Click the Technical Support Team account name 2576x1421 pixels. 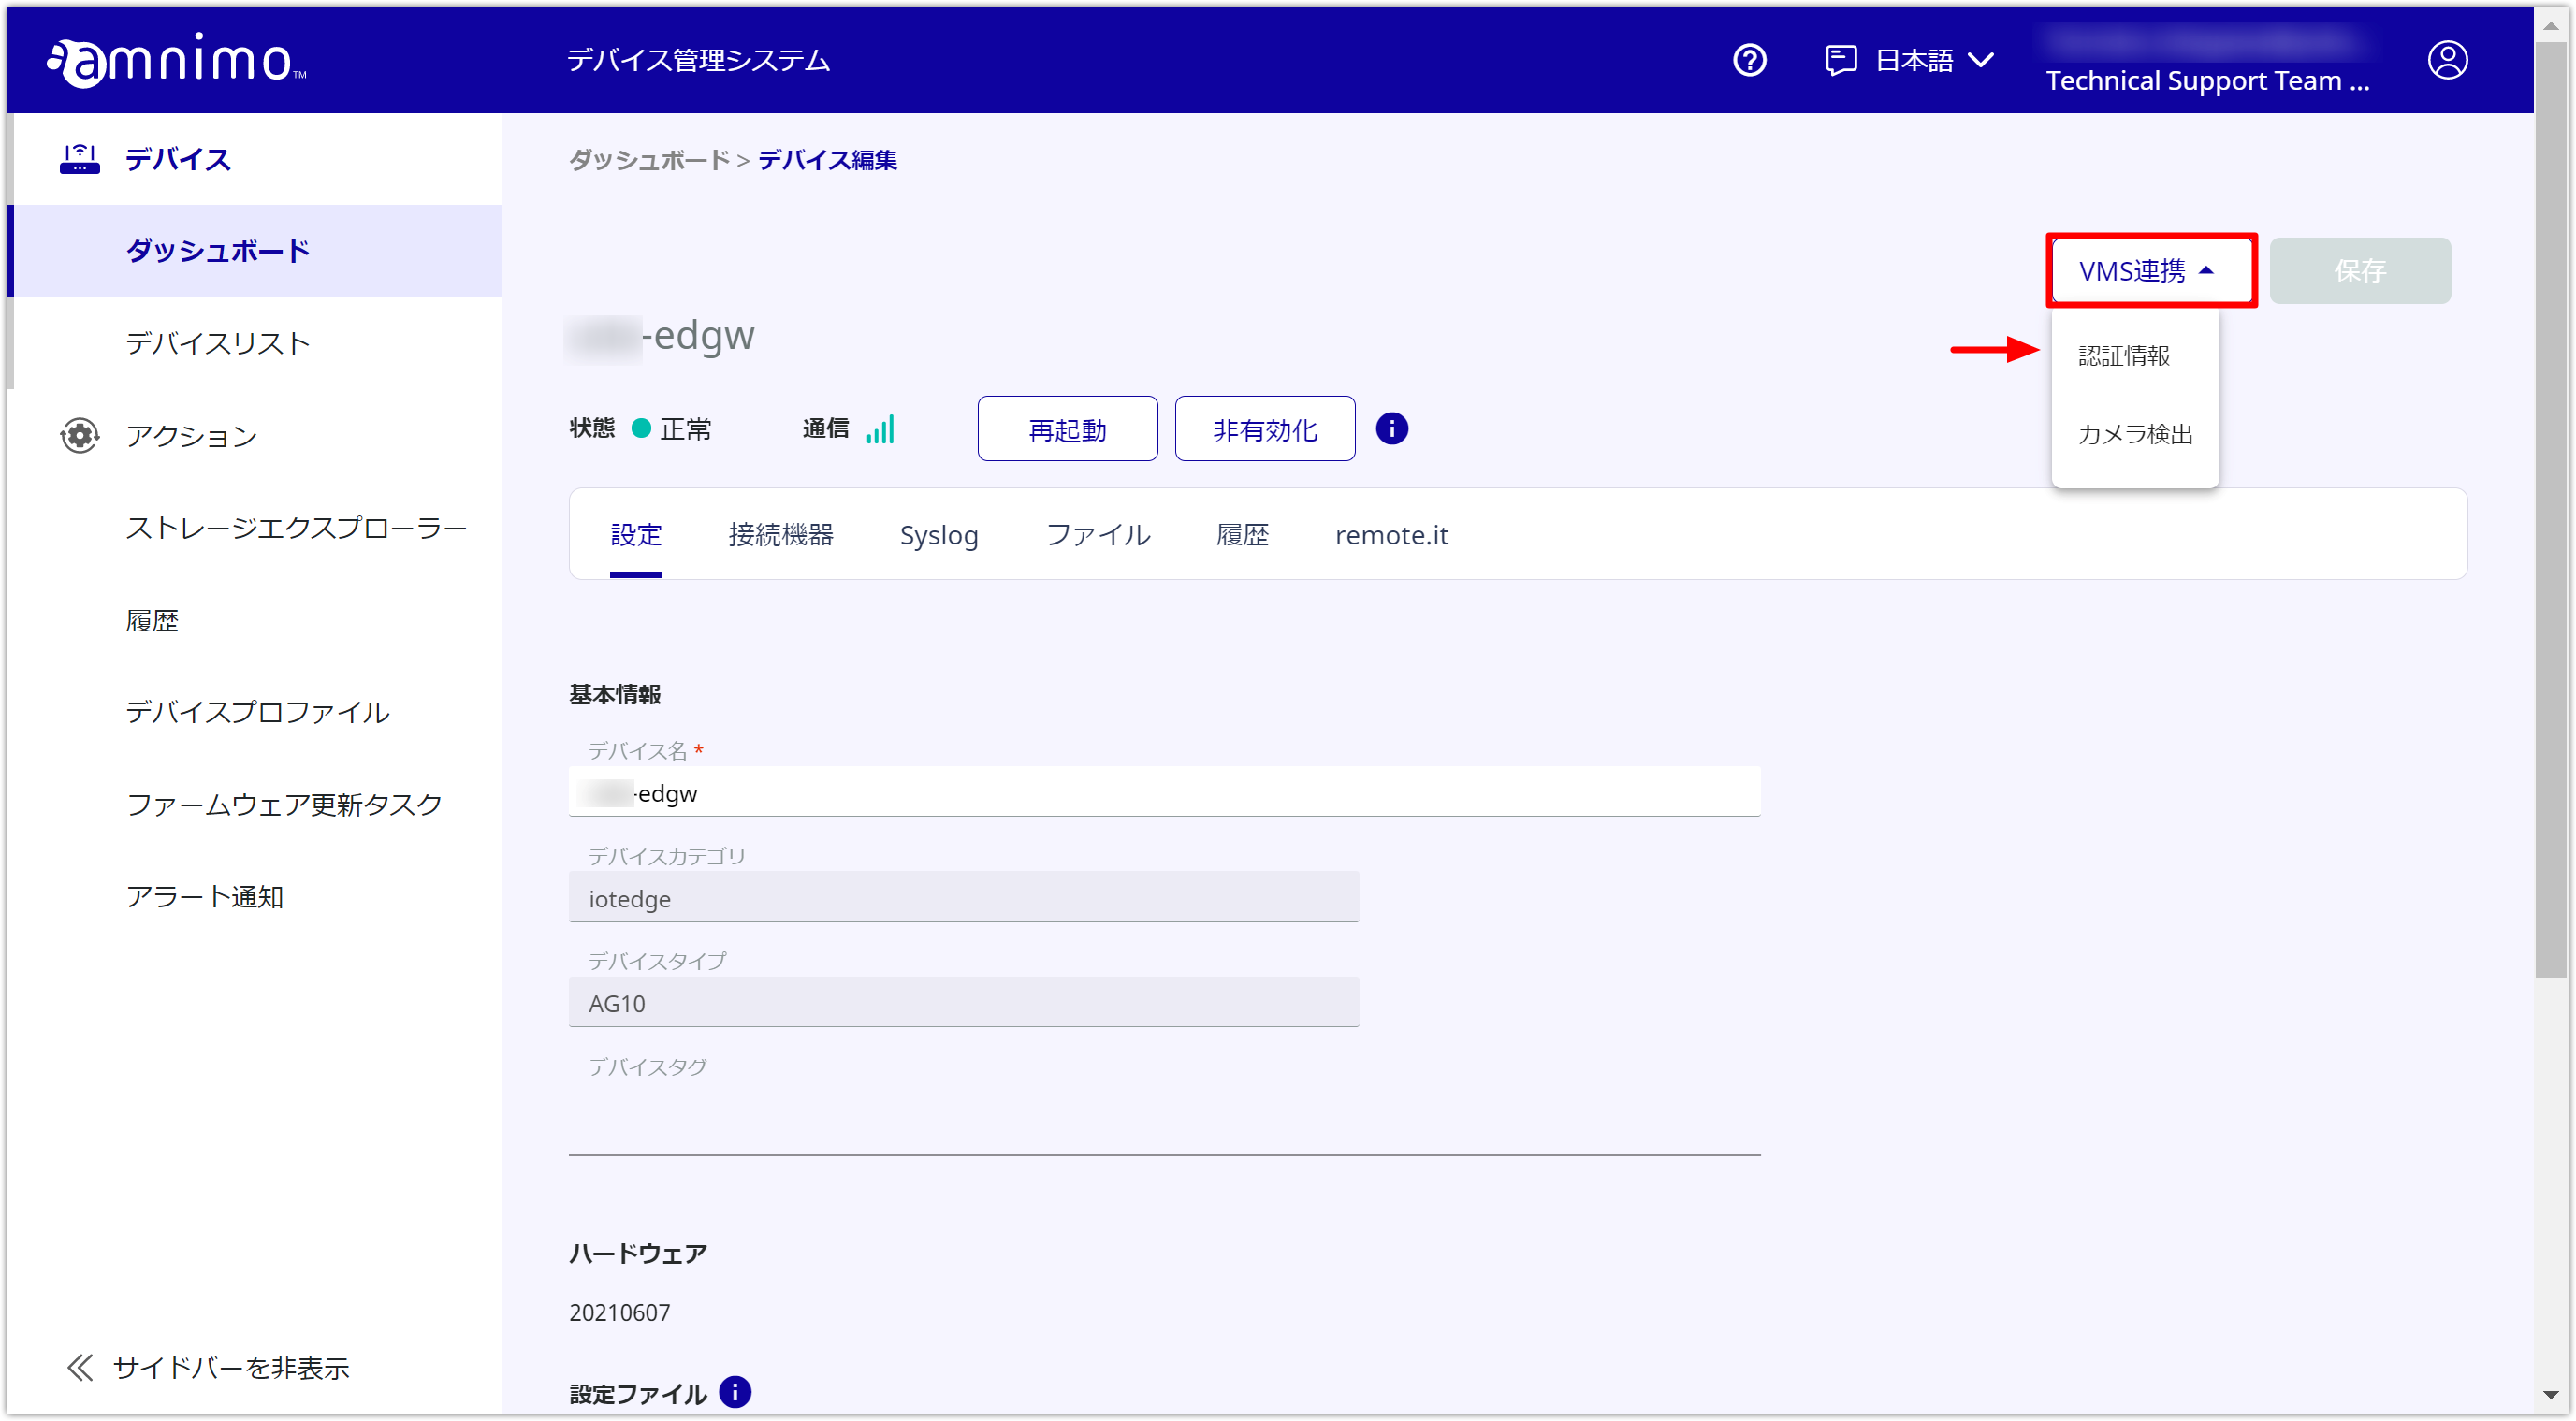click(x=2207, y=80)
